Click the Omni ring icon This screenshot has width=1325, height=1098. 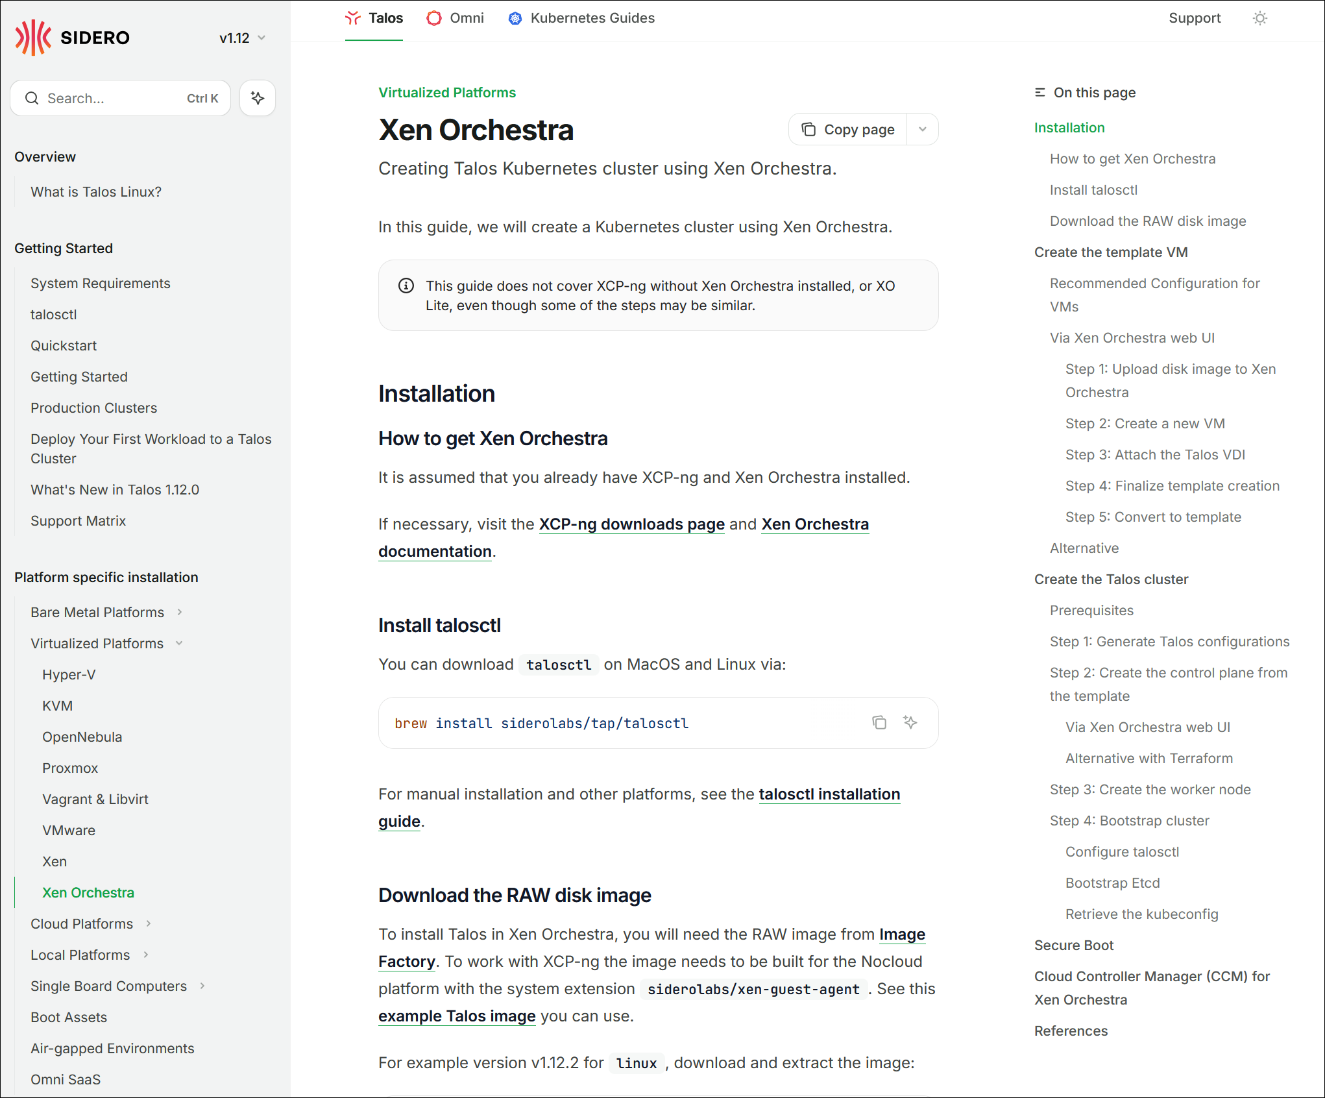(433, 18)
